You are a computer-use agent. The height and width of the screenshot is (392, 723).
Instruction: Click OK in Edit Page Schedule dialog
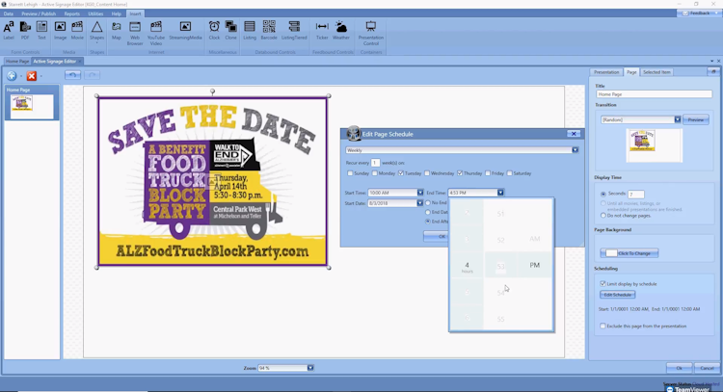click(x=436, y=236)
